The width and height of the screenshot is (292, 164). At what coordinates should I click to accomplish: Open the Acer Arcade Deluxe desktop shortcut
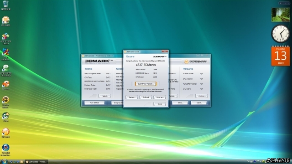(x=5, y=38)
